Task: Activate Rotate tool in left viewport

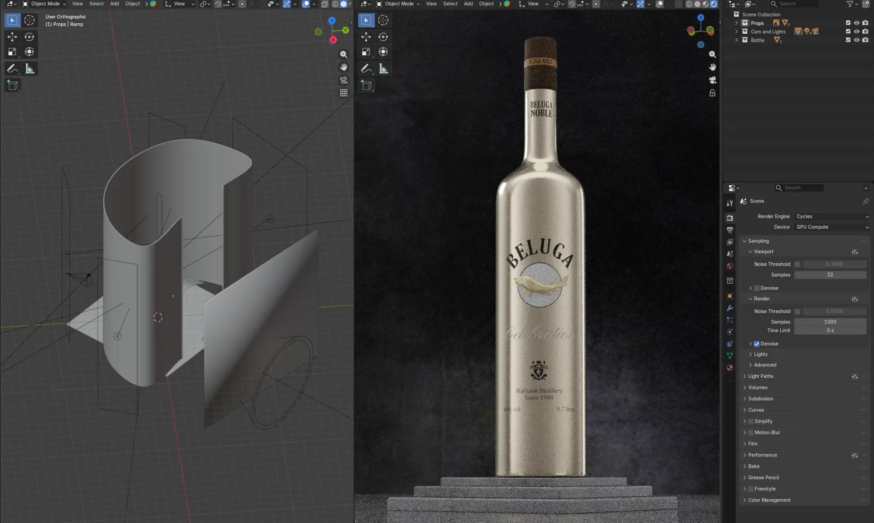Action: [x=29, y=37]
